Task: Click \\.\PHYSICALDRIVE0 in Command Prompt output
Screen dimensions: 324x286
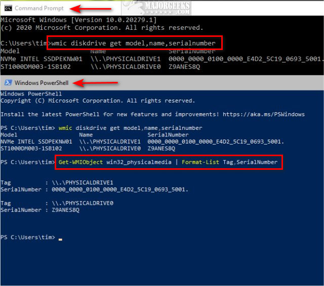Action: click(126, 67)
